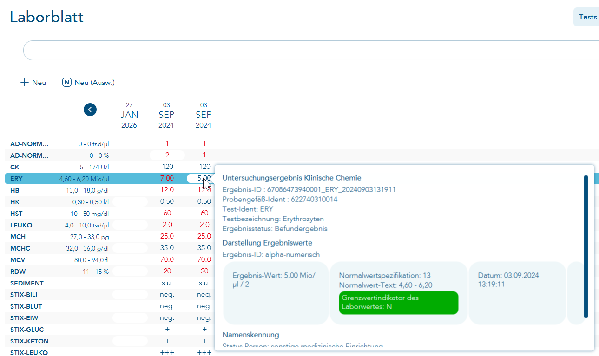Click the round back chevron button
This screenshot has width=599, height=356.
(x=90, y=110)
